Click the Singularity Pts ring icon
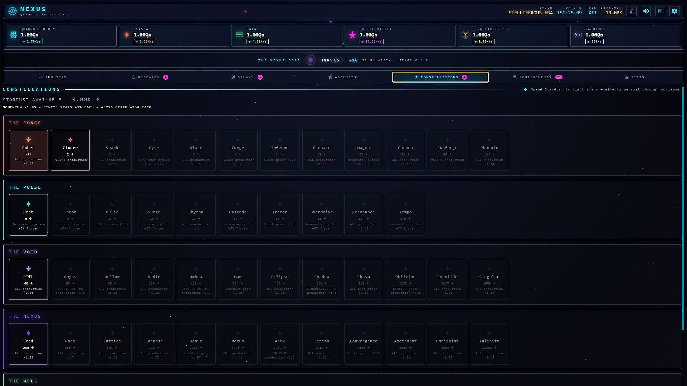Image resolution: width=687 pixels, height=386 pixels. pos(465,35)
